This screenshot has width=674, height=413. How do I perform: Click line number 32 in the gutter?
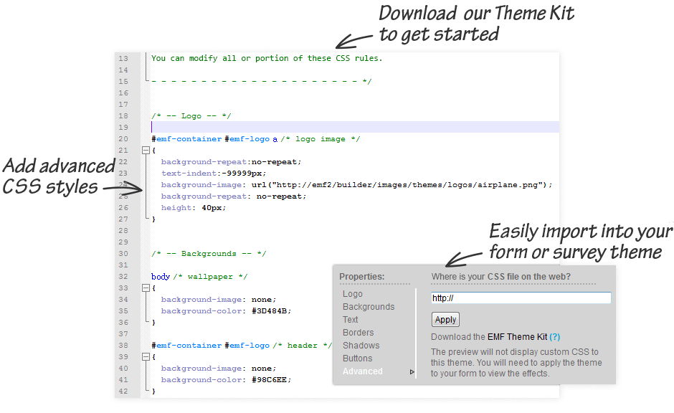[x=123, y=276]
